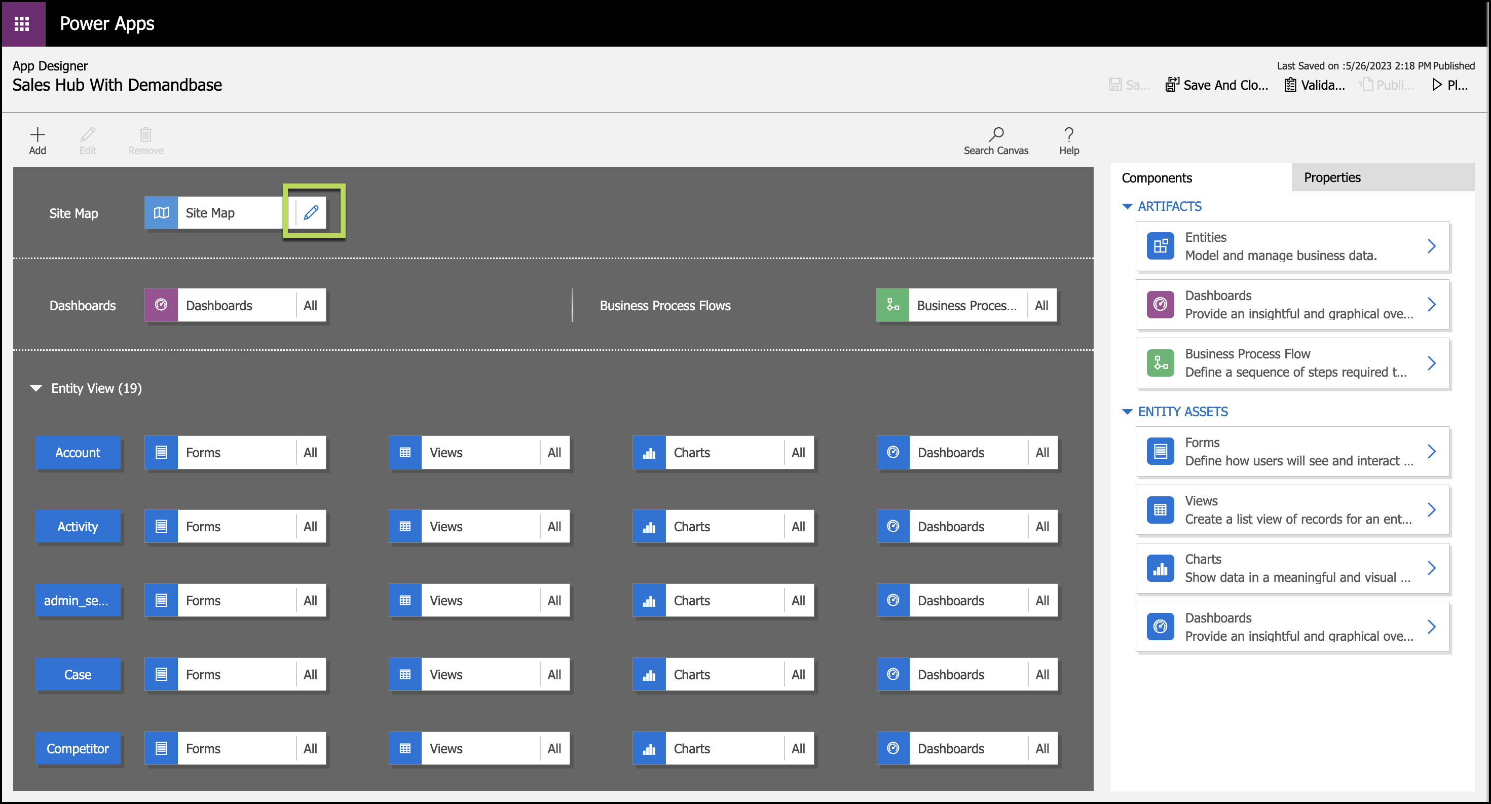Click the purple Dashboards tile icon
This screenshot has height=804, width=1491.
pyautogui.click(x=162, y=305)
